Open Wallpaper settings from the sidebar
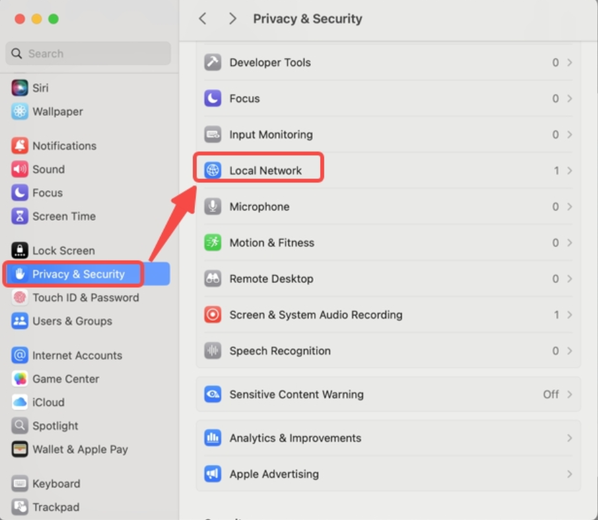Viewport: 598px width, 520px height. tap(58, 111)
